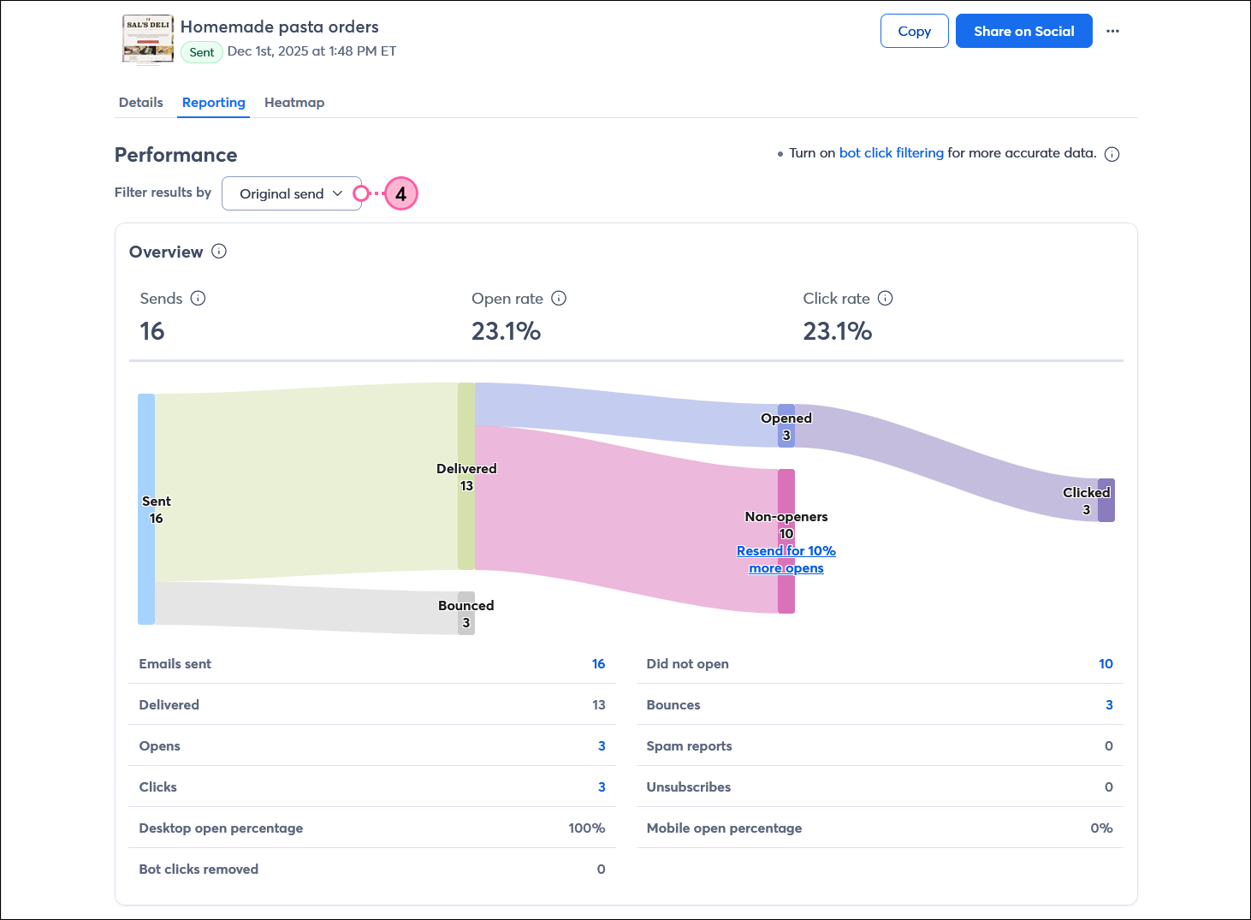This screenshot has width=1251, height=920.
Task: Expand the filter results chevron
Action: click(x=337, y=193)
